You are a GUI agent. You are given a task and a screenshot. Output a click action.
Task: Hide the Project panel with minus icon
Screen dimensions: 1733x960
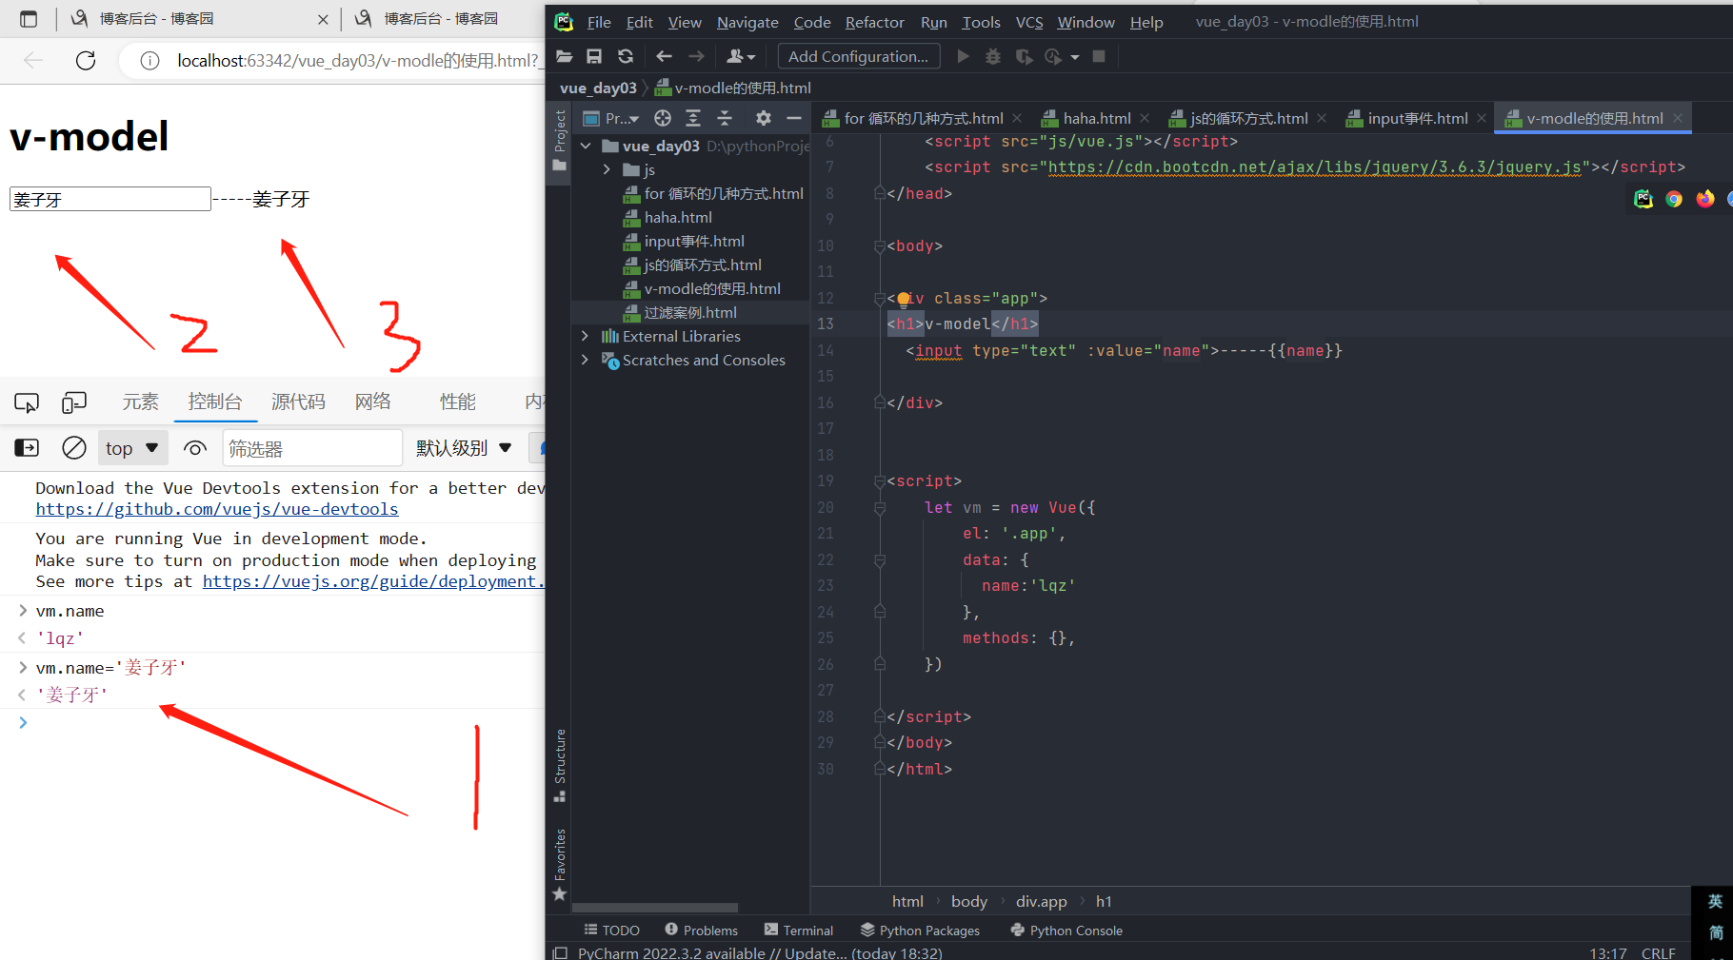(x=794, y=118)
